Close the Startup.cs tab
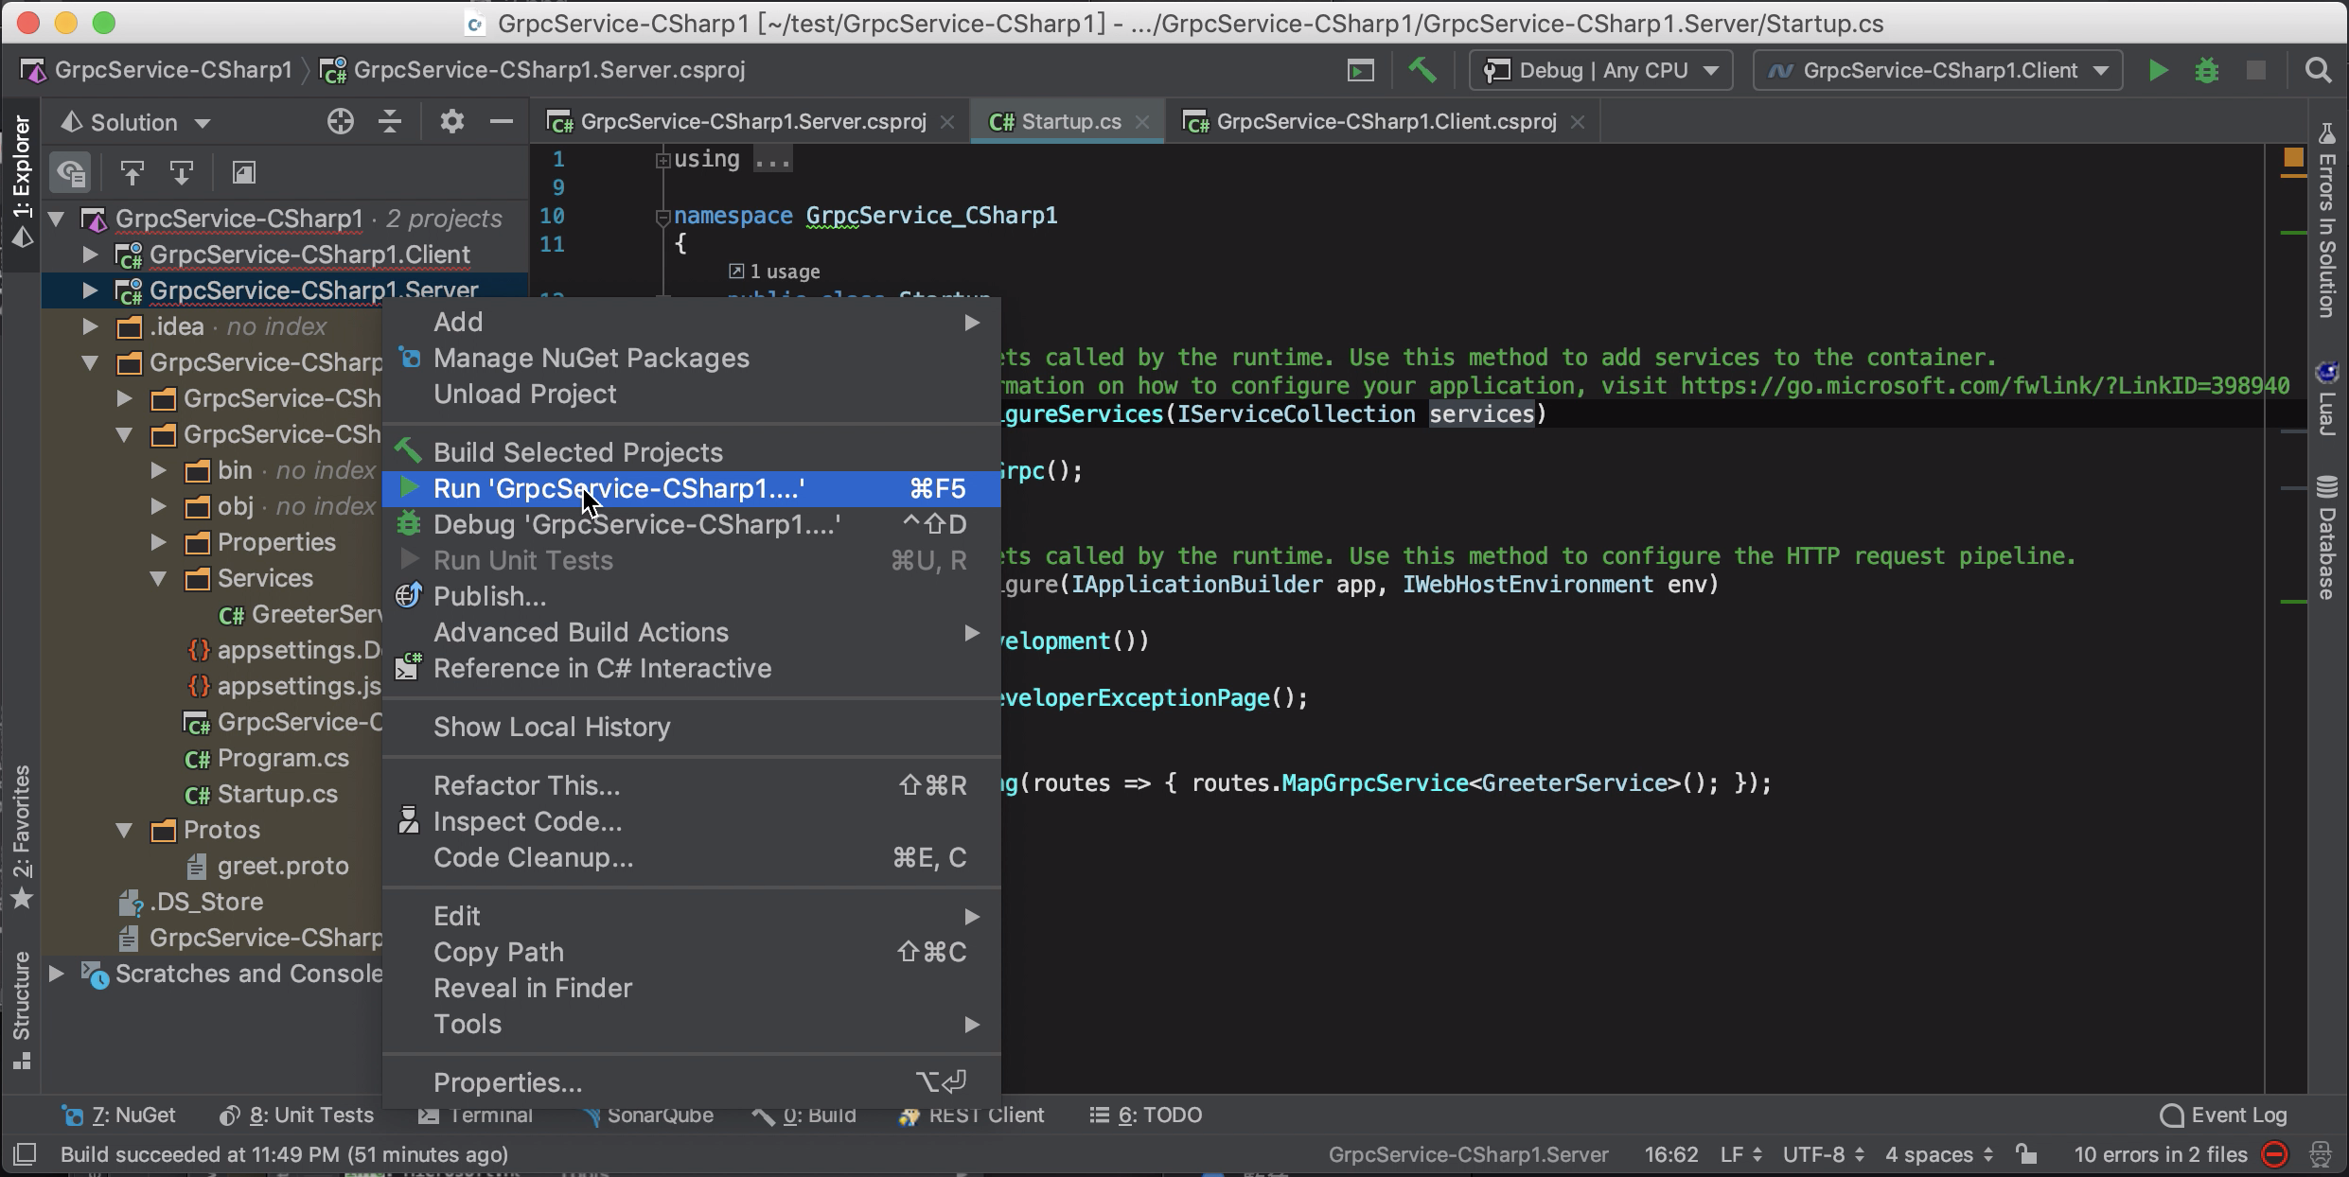The image size is (2349, 1177). pos(1142,122)
